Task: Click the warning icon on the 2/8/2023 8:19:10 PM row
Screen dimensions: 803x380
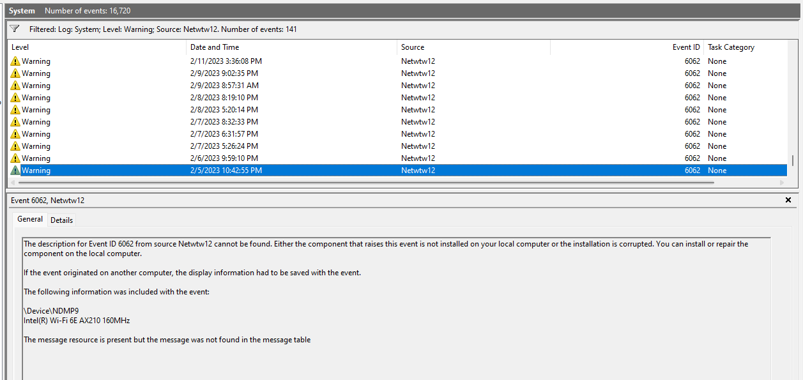Action: tap(15, 97)
